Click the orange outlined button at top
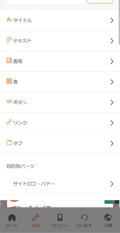This screenshot has height=233, width=120. click(x=100, y=1)
